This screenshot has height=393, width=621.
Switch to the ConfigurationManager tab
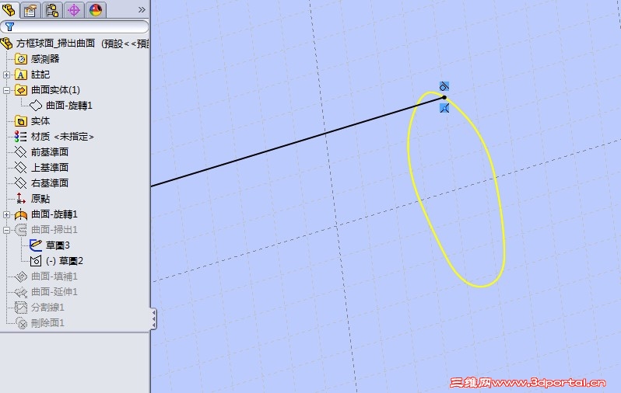tap(52, 10)
